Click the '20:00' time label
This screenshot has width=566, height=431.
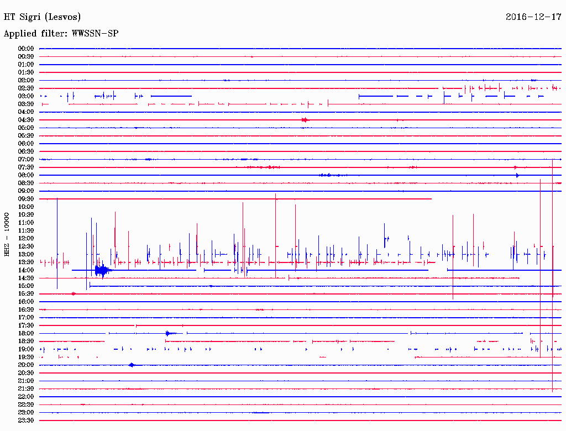26,365
